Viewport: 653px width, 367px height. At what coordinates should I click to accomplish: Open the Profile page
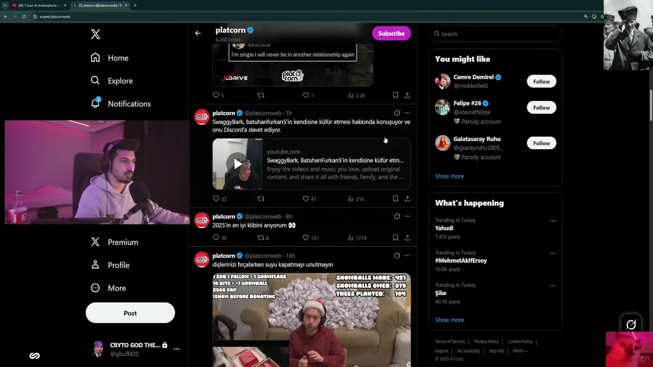(x=110, y=265)
